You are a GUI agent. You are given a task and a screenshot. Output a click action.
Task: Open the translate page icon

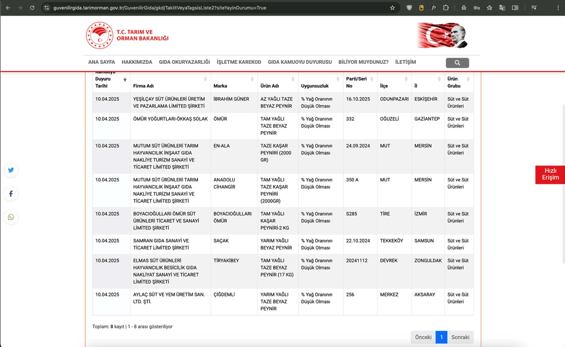click(502, 8)
